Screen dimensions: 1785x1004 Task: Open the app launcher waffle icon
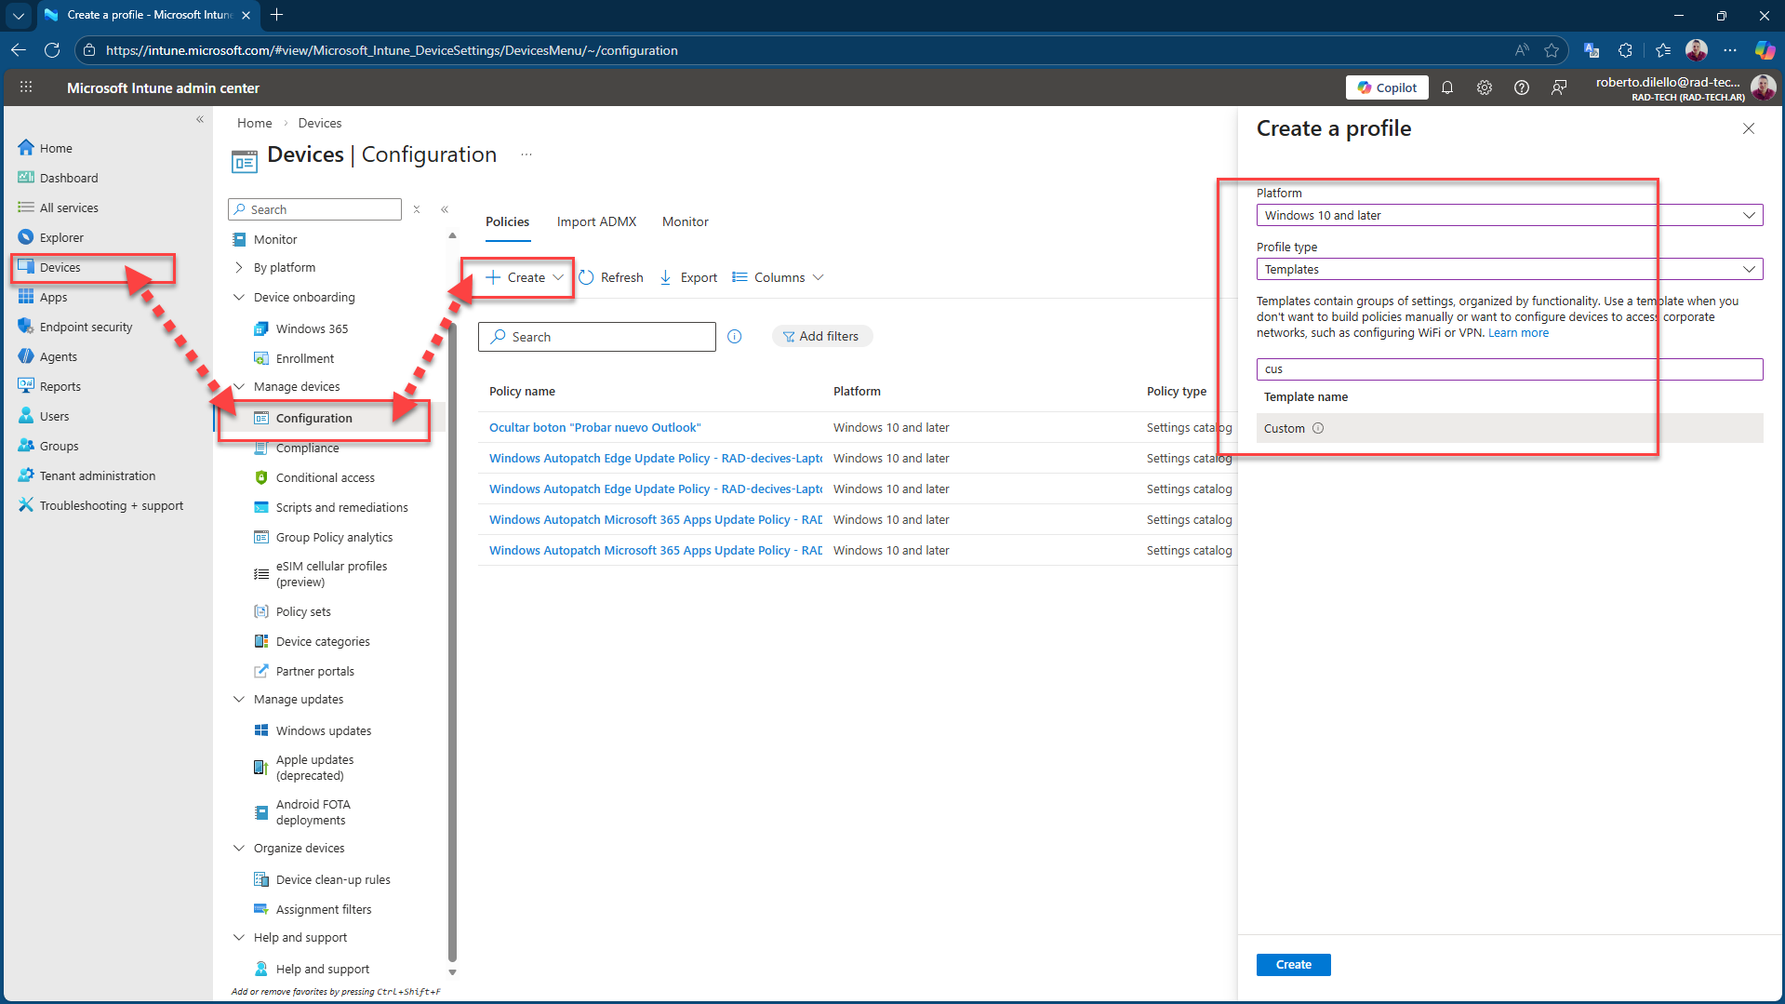[26, 87]
